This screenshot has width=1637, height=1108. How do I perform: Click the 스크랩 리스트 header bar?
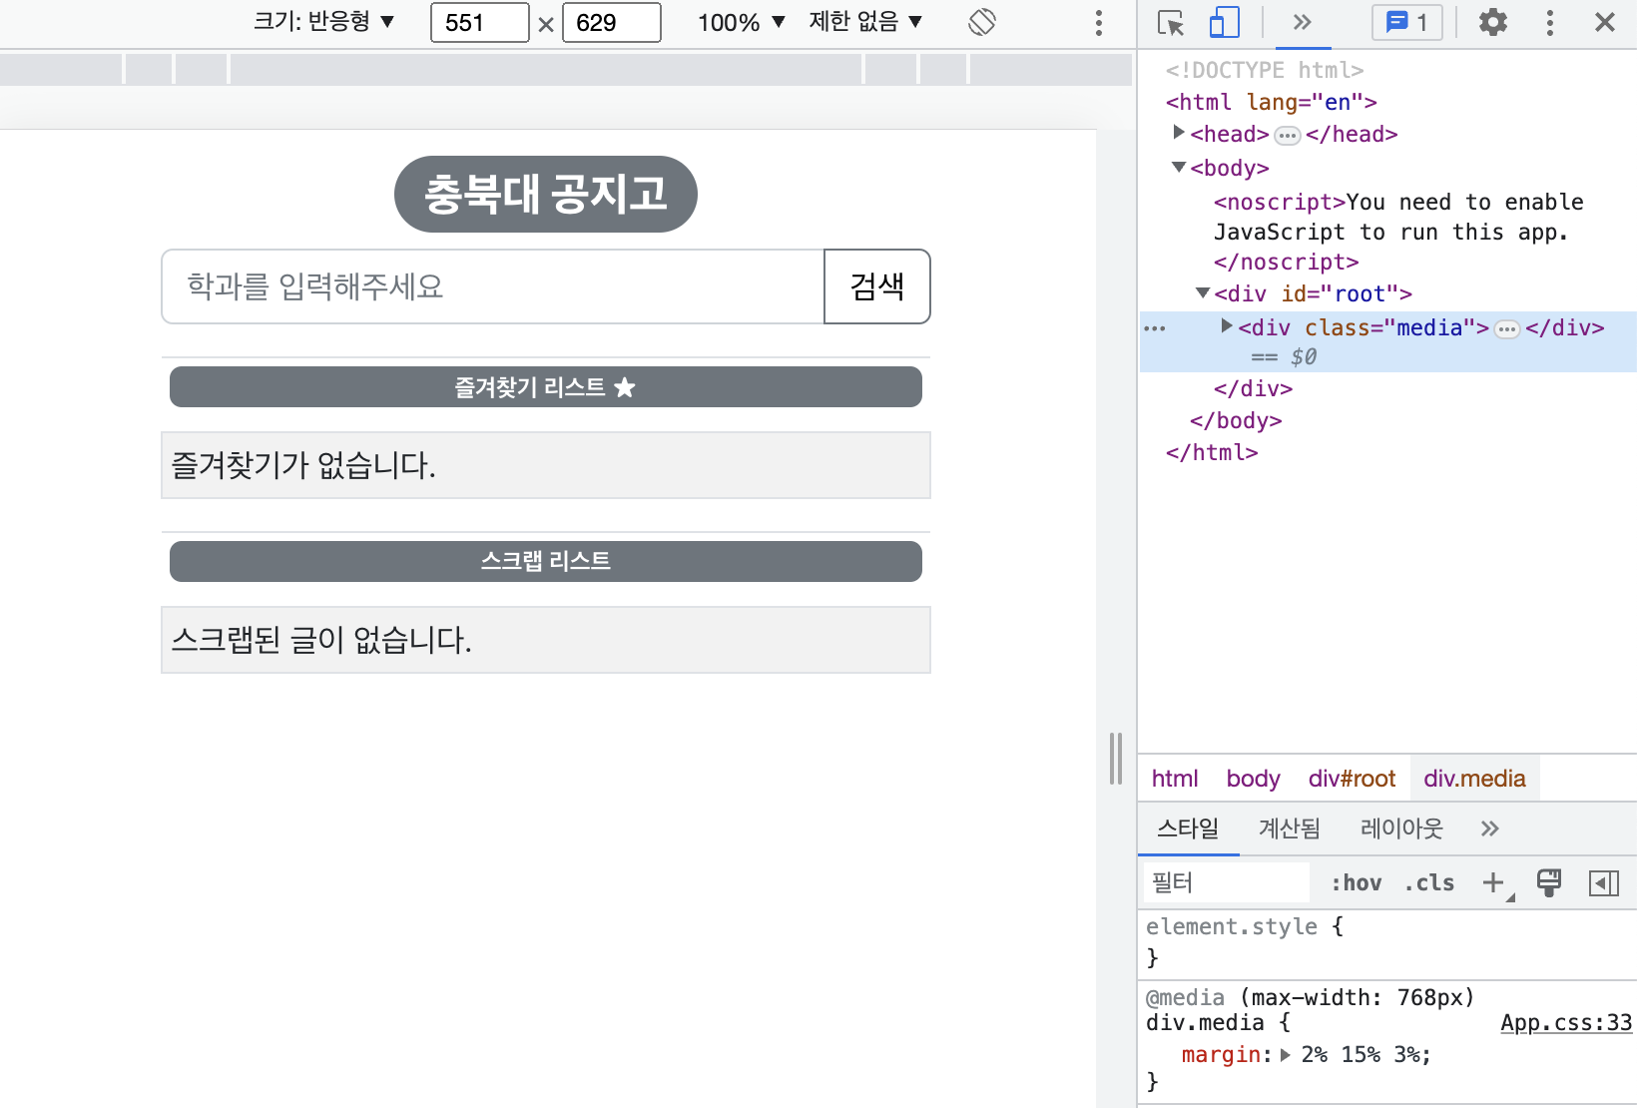(x=546, y=561)
